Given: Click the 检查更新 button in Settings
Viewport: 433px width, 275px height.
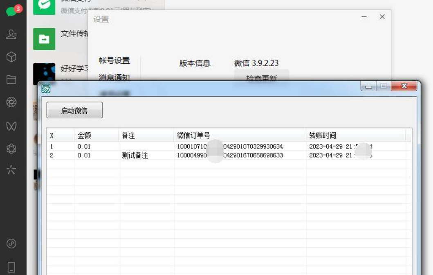Looking at the screenshot, I should [x=262, y=75].
